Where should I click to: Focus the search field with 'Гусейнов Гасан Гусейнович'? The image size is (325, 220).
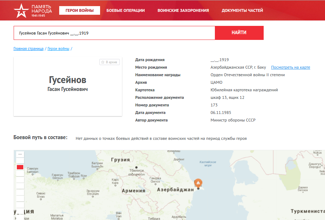pos(114,33)
